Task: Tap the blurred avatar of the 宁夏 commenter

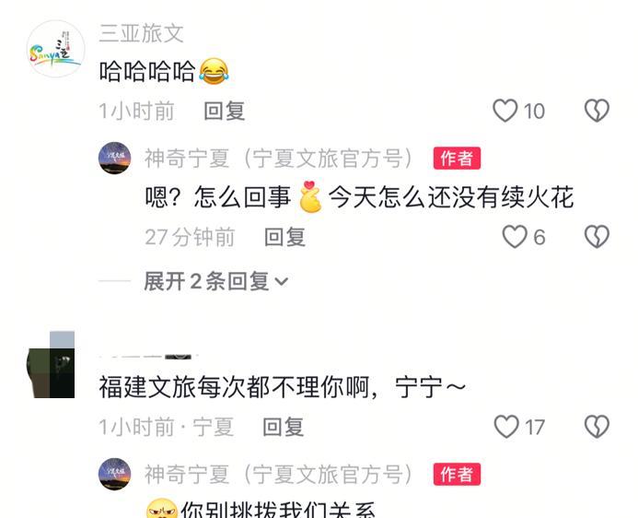Action: coord(51,364)
